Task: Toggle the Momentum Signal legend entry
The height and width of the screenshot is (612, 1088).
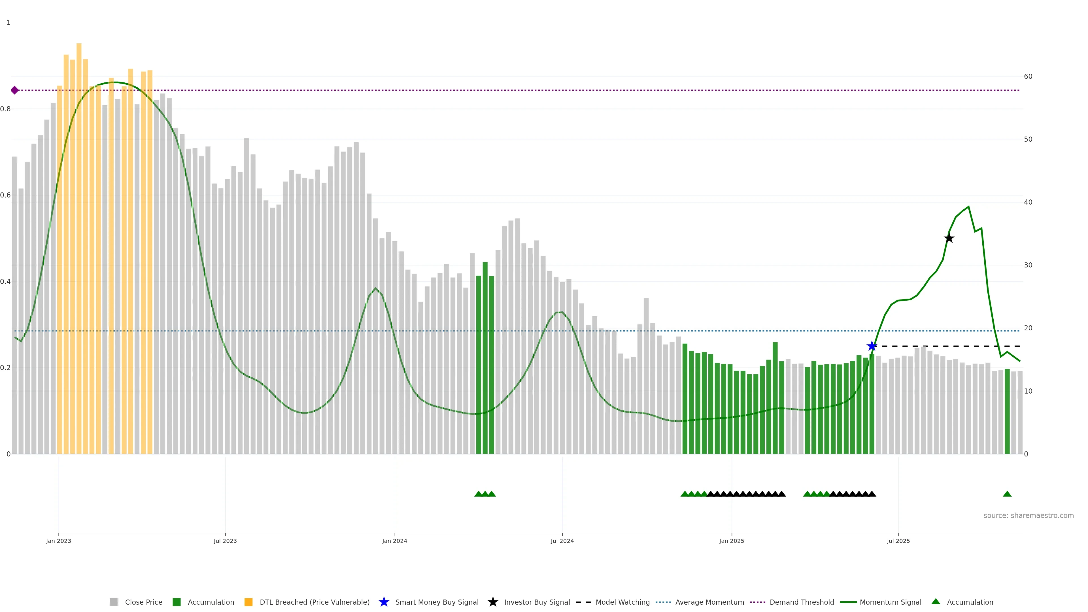Action: pyautogui.click(x=890, y=602)
